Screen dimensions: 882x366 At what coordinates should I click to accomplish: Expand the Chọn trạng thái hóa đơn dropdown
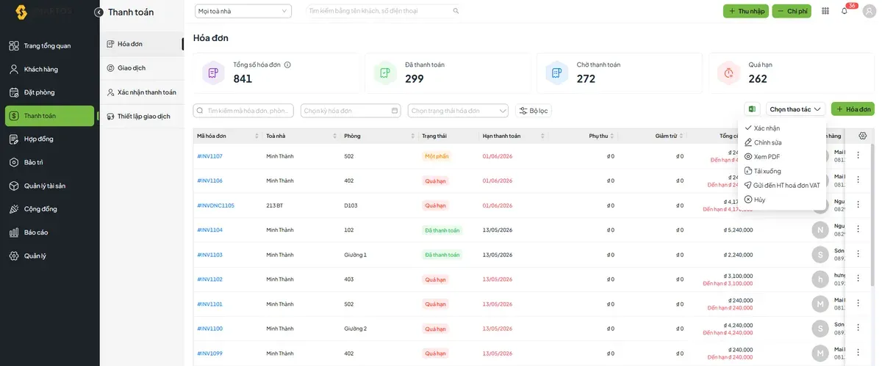click(x=459, y=111)
